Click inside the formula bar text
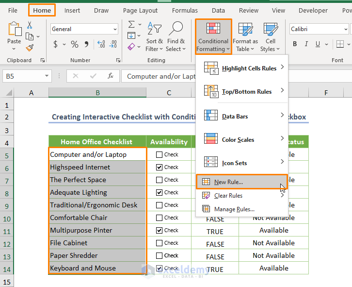The width and height of the screenshot is (352, 287). click(161, 76)
